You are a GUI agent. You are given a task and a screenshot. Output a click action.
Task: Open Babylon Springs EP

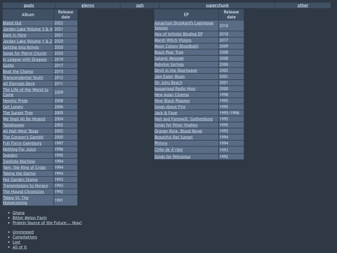pyautogui.click(x=169, y=64)
